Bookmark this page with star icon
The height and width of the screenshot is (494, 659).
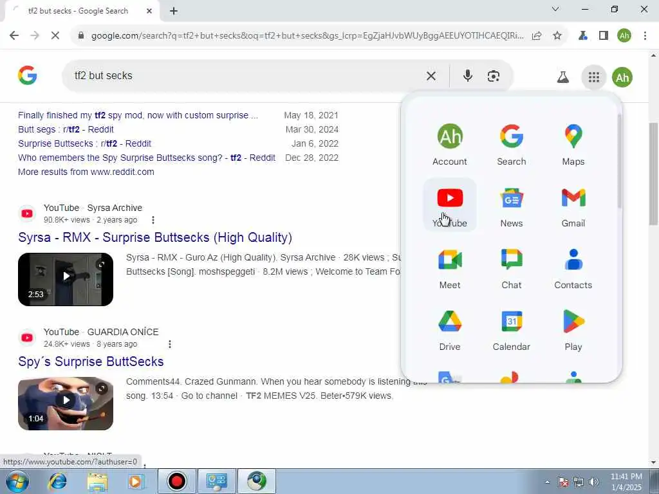pos(557,36)
